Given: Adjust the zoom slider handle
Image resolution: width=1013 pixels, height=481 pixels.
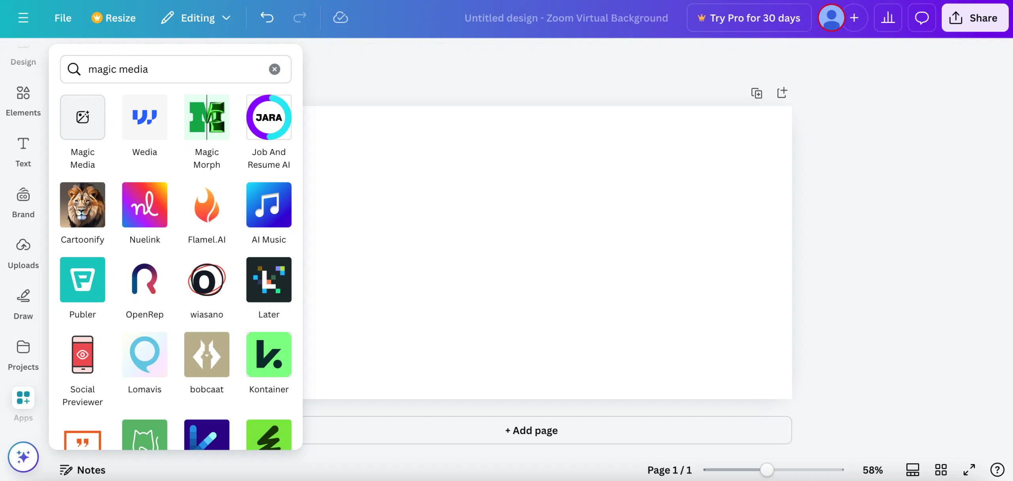Looking at the screenshot, I should [766, 470].
